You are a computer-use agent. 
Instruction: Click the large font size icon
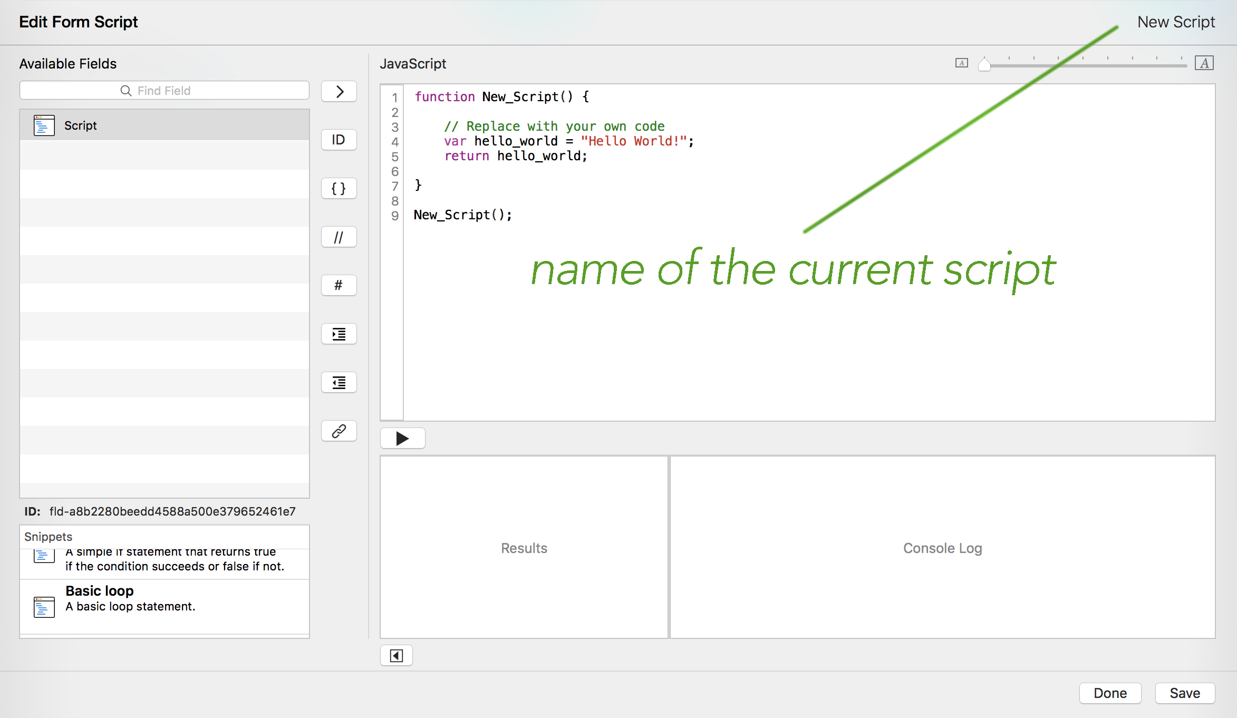[x=1204, y=63]
